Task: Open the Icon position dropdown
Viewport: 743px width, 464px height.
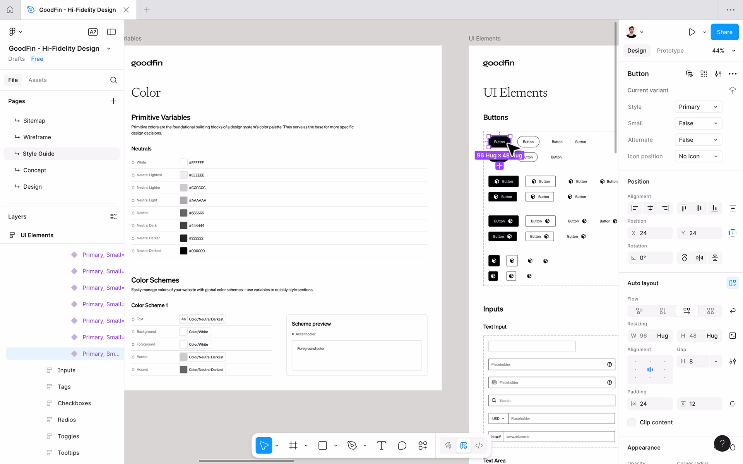Action: [x=698, y=156]
